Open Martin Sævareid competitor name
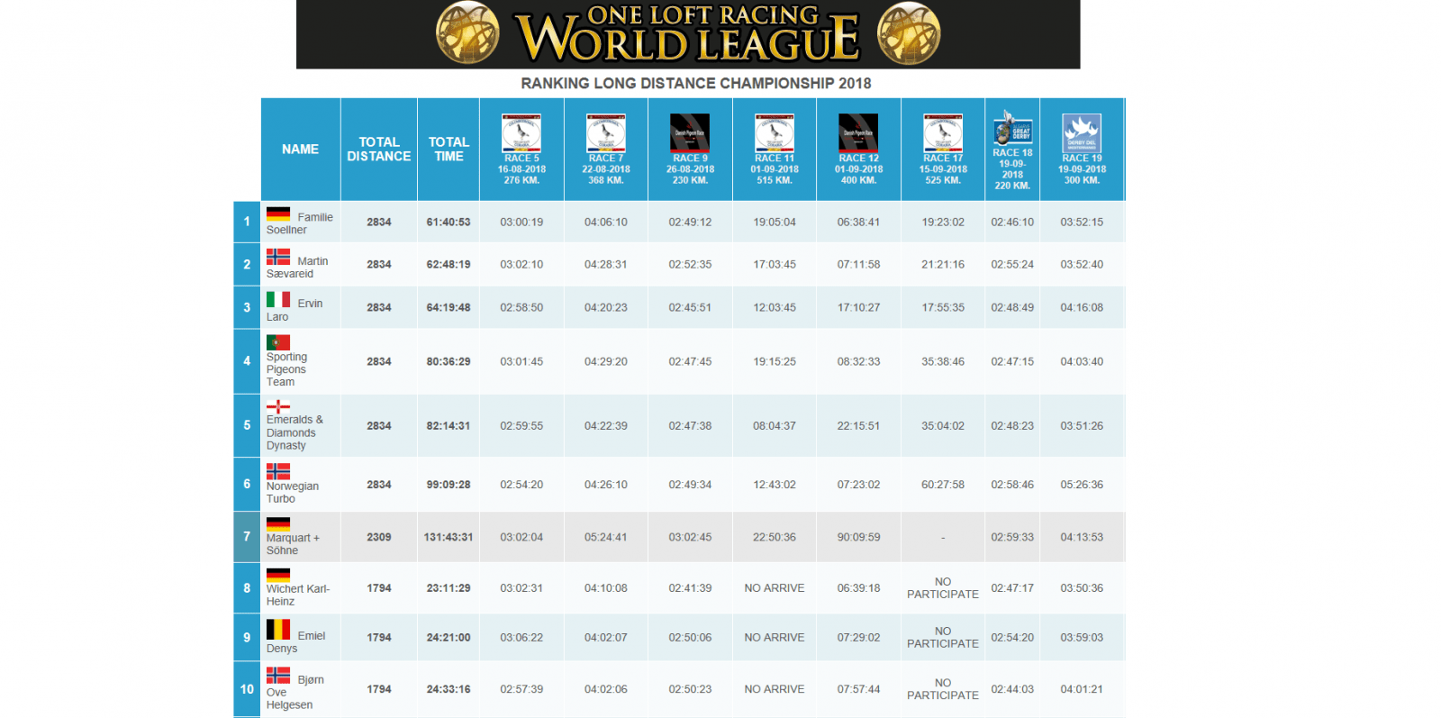1441x718 pixels. click(298, 268)
